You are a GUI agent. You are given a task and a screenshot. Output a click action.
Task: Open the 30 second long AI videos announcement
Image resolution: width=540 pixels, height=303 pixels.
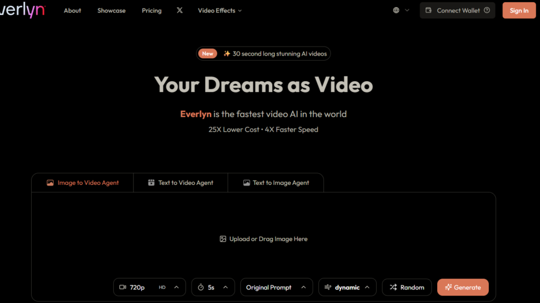pos(263,54)
